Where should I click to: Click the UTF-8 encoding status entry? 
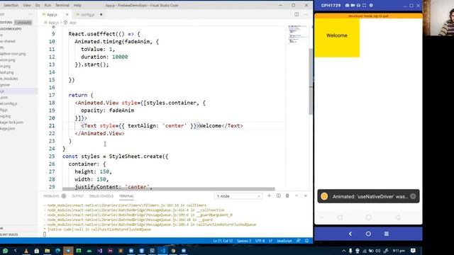[260, 241]
